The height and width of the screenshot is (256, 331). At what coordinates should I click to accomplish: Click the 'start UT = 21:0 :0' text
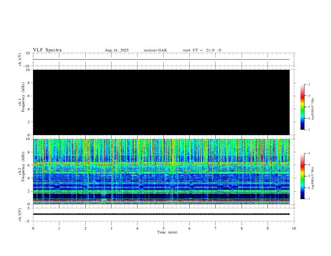pos(202,50)
